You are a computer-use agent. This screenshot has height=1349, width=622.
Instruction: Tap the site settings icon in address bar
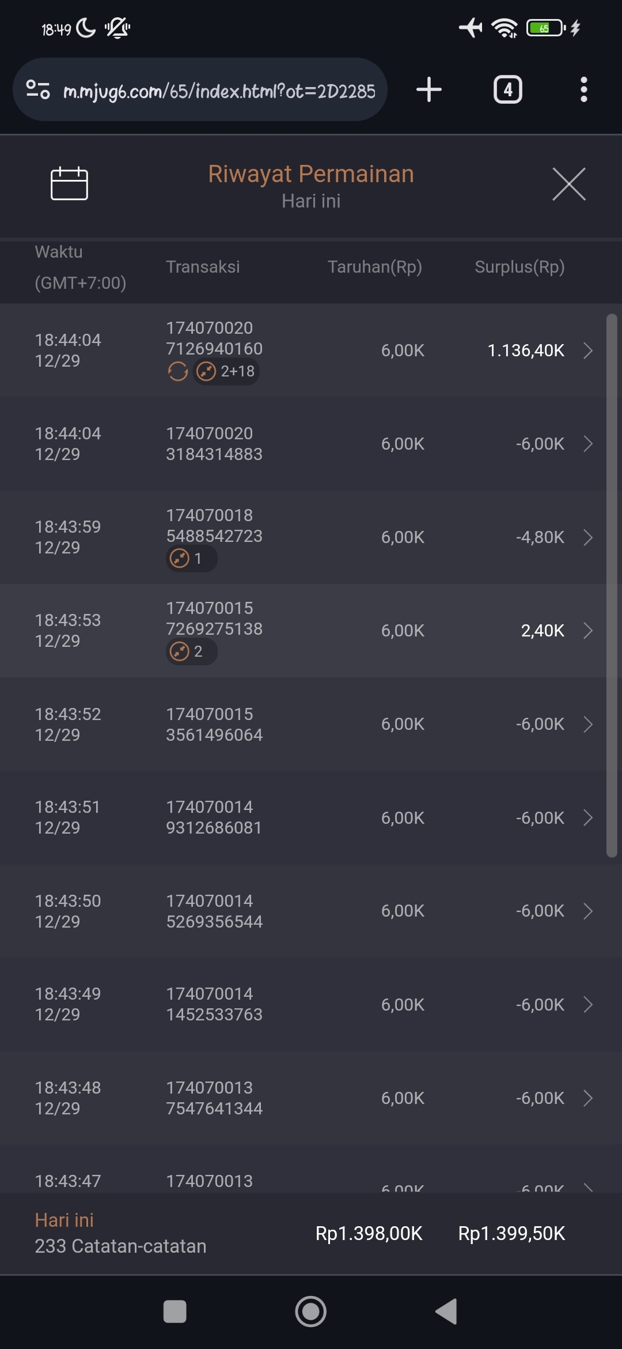[38, 90]
